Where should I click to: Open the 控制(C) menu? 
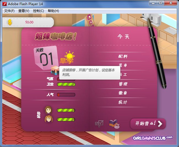click(38, 11)
